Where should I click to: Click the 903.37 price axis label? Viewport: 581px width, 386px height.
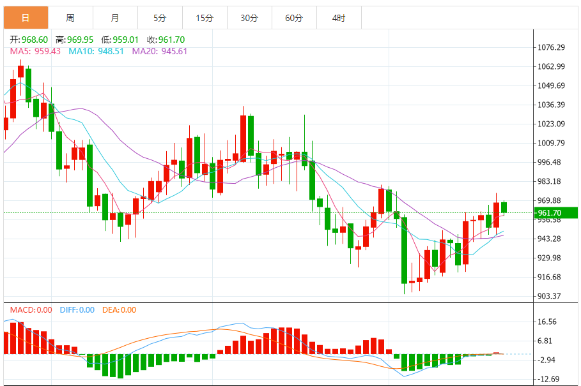tap(549, 296)
